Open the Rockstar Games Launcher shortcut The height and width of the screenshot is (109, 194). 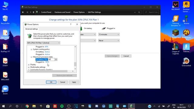pos(186,7)
